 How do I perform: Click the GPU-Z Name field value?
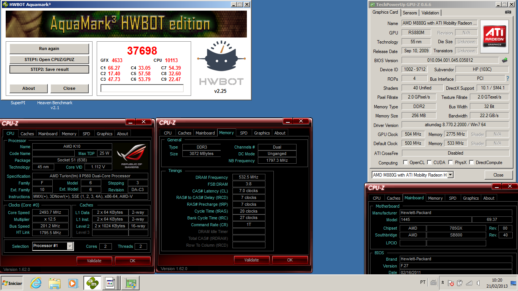(440, 23)
